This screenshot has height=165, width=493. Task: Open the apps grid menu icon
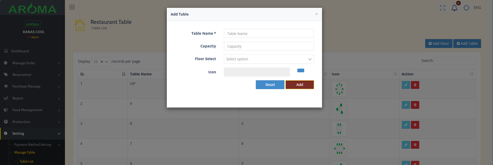tap(72, 7)
